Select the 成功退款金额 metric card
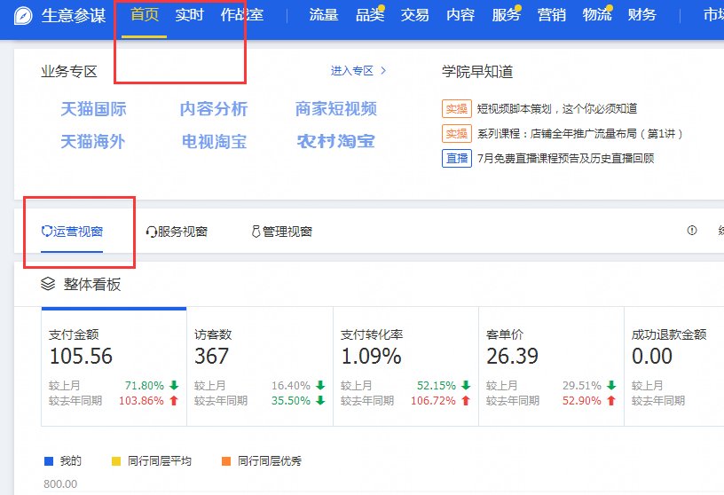 (674, 366)
